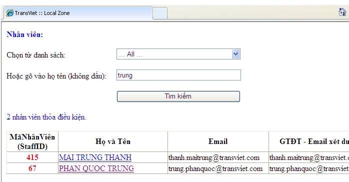Click the Home icon in browser toolbar
Viewport: 349px width, 182px height.
342,12
